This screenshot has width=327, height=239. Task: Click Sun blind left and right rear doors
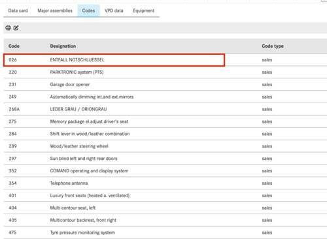[84, 159]
